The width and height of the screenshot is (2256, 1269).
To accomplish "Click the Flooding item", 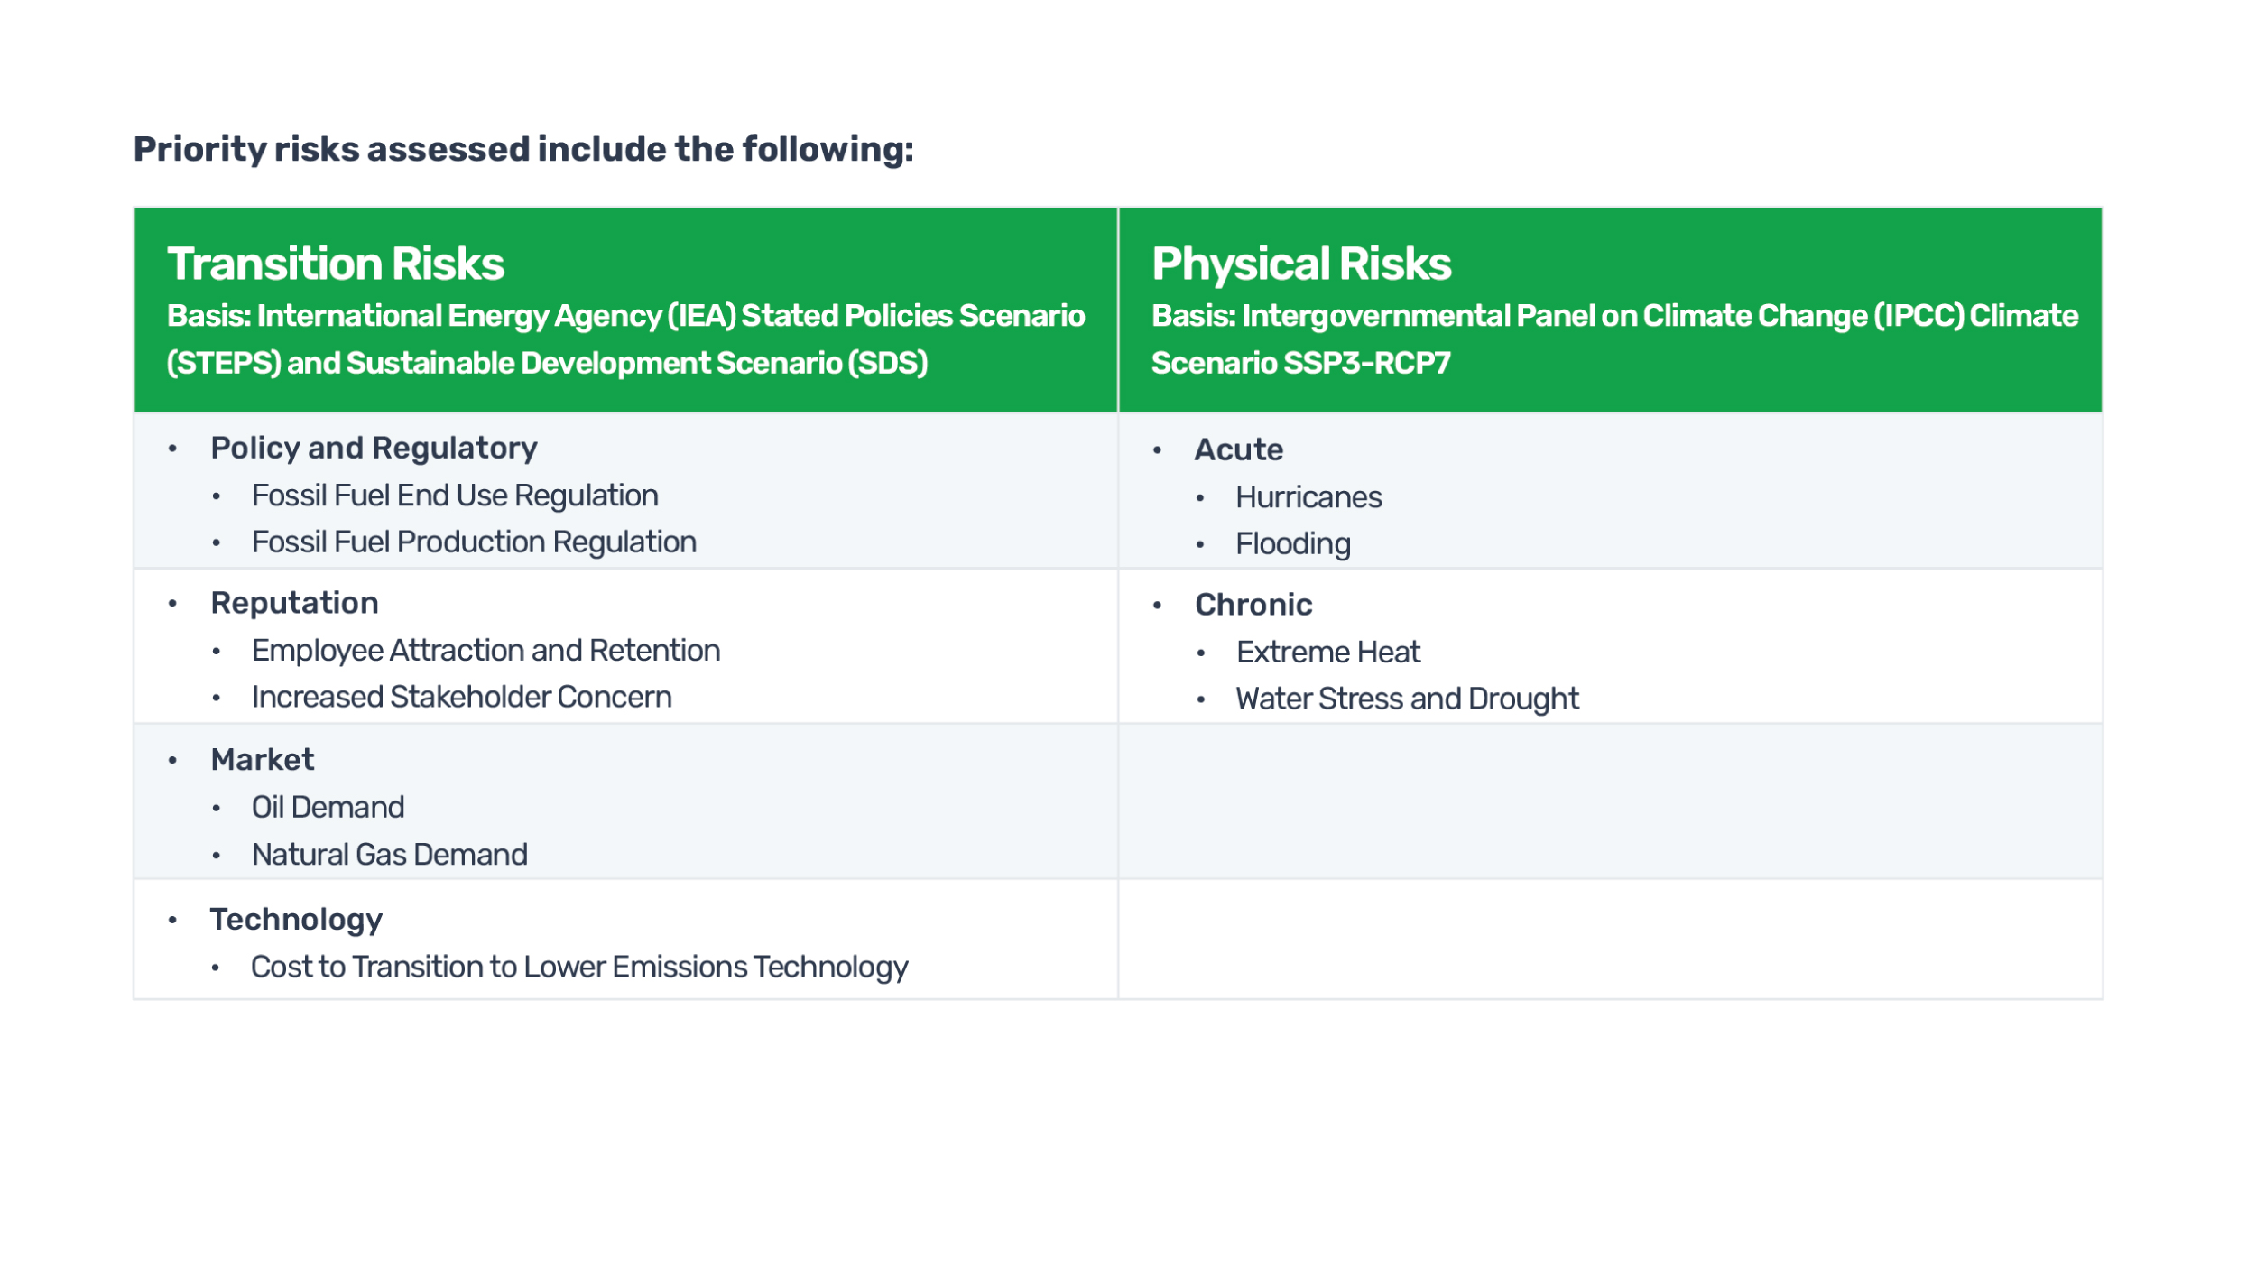I will (1292, 544).
